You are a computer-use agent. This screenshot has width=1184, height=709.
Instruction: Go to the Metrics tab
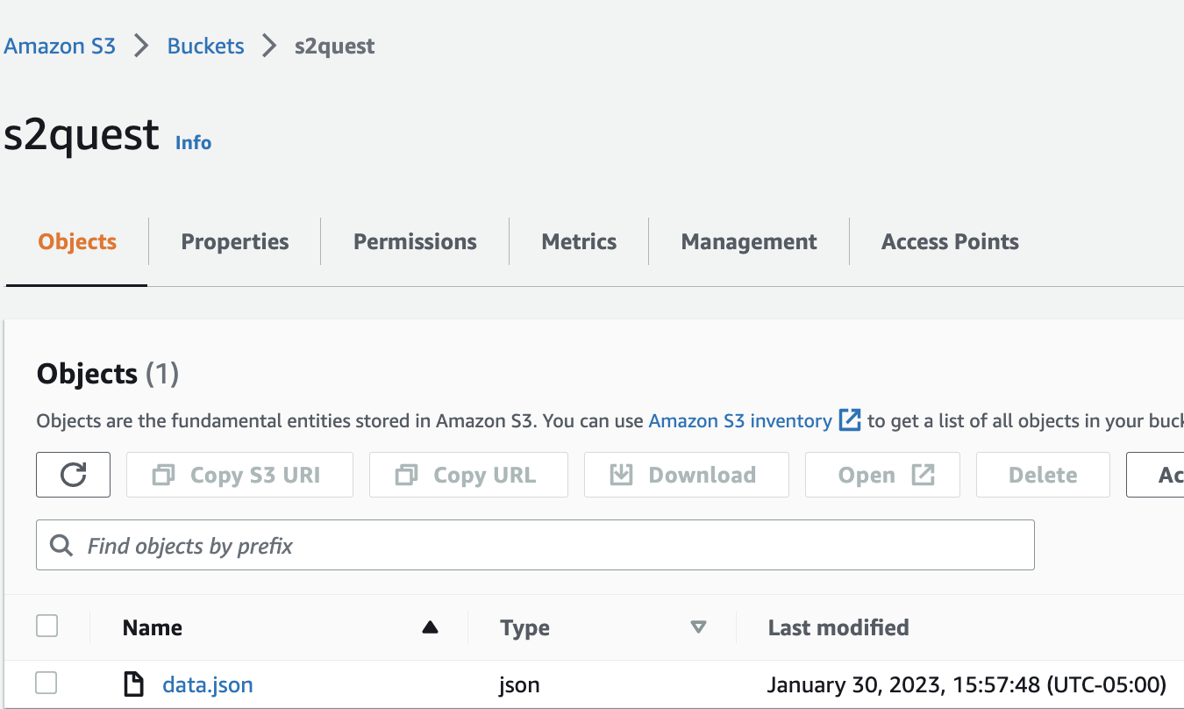pos(579,242)
